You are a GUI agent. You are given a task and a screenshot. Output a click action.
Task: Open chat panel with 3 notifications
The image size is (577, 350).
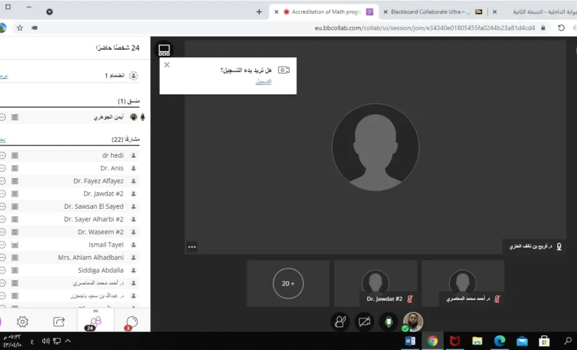(x=131, y=322)
